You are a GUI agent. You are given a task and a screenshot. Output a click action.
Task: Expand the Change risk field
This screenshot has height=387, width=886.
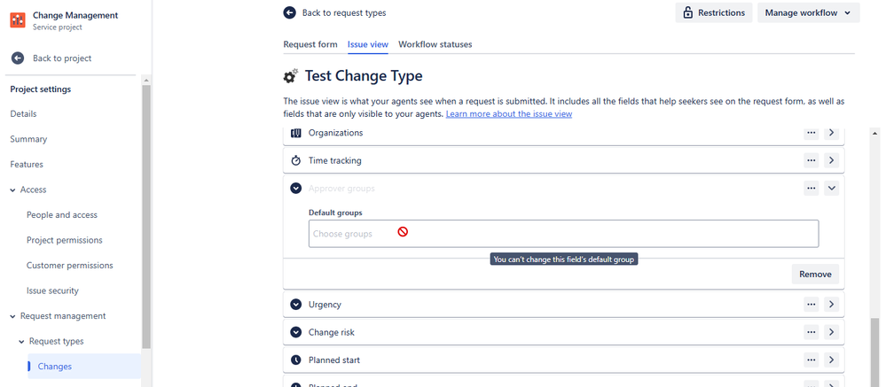click(831, 332)
